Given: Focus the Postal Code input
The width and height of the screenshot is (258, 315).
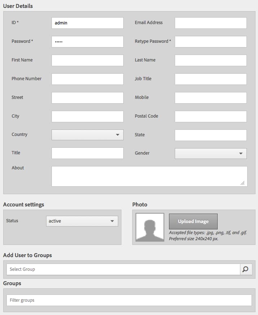Looking at the screenshot, I should 211,116.
